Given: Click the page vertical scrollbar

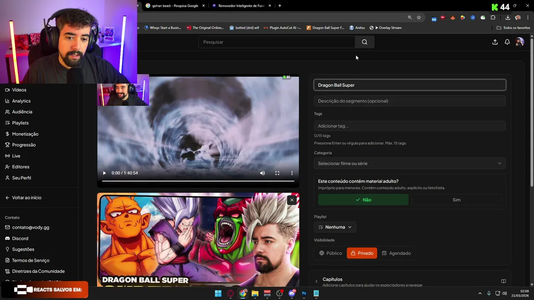Looking at the screenshot, I should click(532, 112).
